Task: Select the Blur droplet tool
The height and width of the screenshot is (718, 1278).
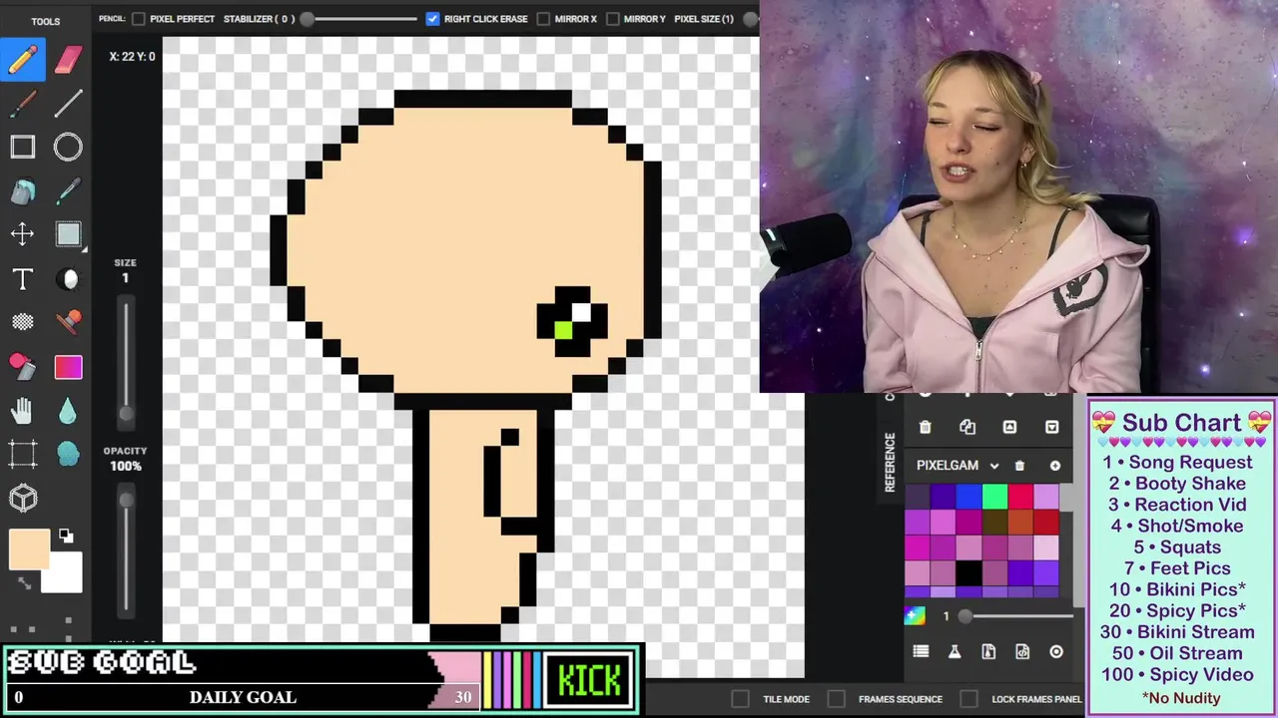Action: click(x=68, y=410)
